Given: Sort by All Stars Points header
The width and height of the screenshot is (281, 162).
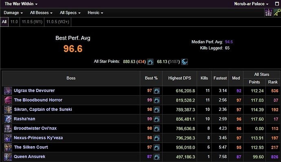Looking at the screenshot, I should point(255,82).
